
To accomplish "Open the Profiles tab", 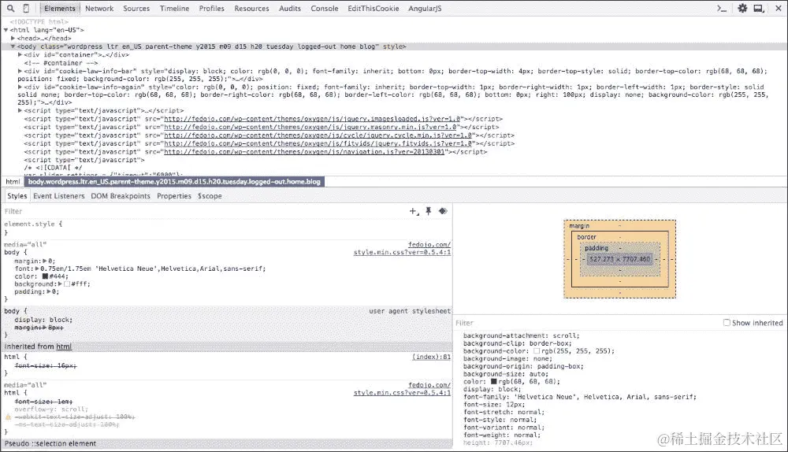I will tap(211, 9).
